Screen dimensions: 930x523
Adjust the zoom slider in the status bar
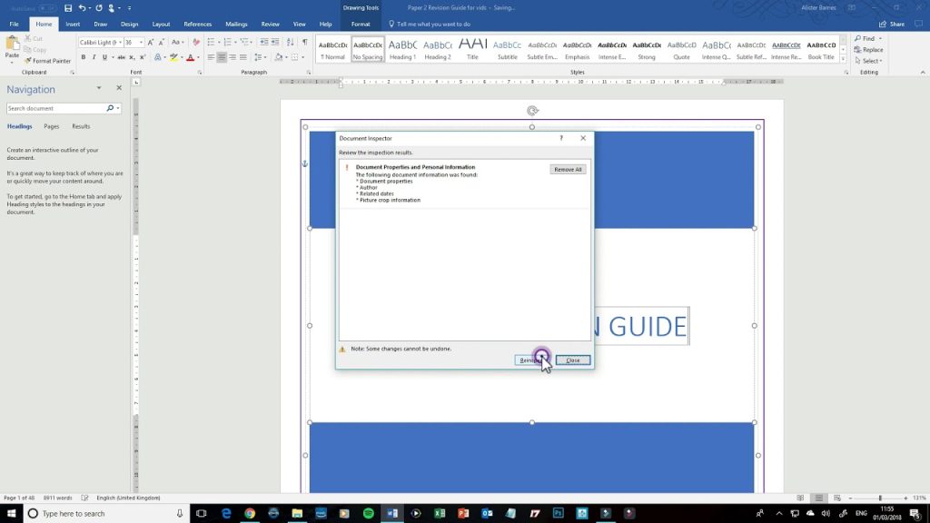[879, 498]
